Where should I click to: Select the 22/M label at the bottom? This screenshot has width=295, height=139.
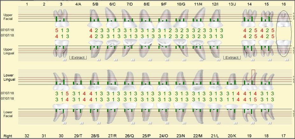198,136
